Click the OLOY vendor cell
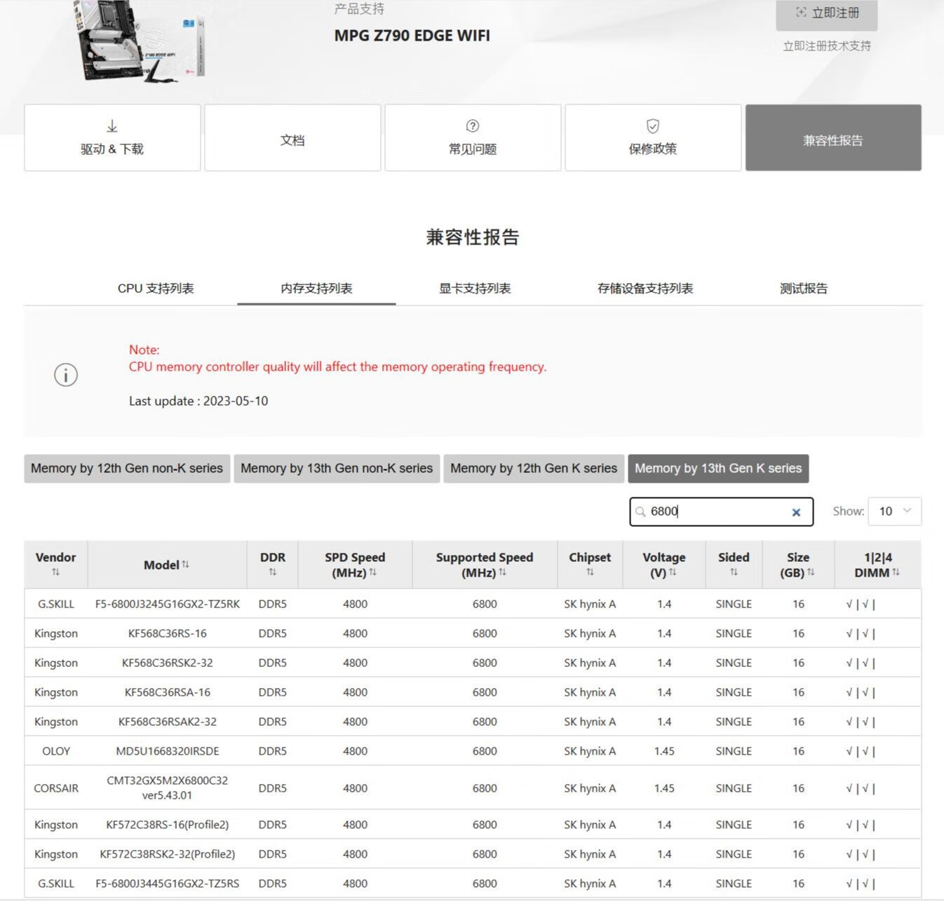 tap(56, 751)
